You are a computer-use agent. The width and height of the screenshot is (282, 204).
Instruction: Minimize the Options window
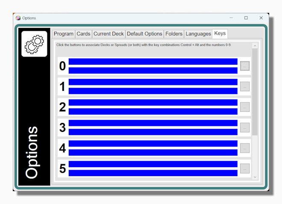(231, 18)
